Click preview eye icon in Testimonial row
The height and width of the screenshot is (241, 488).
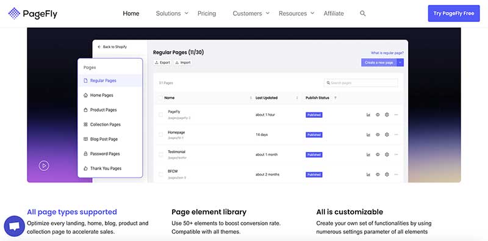click(378, 155)
